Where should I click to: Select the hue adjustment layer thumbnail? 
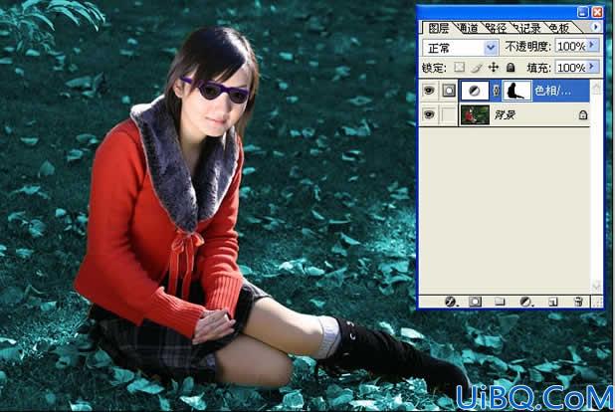pyautogui.click(x=475, y=91)
